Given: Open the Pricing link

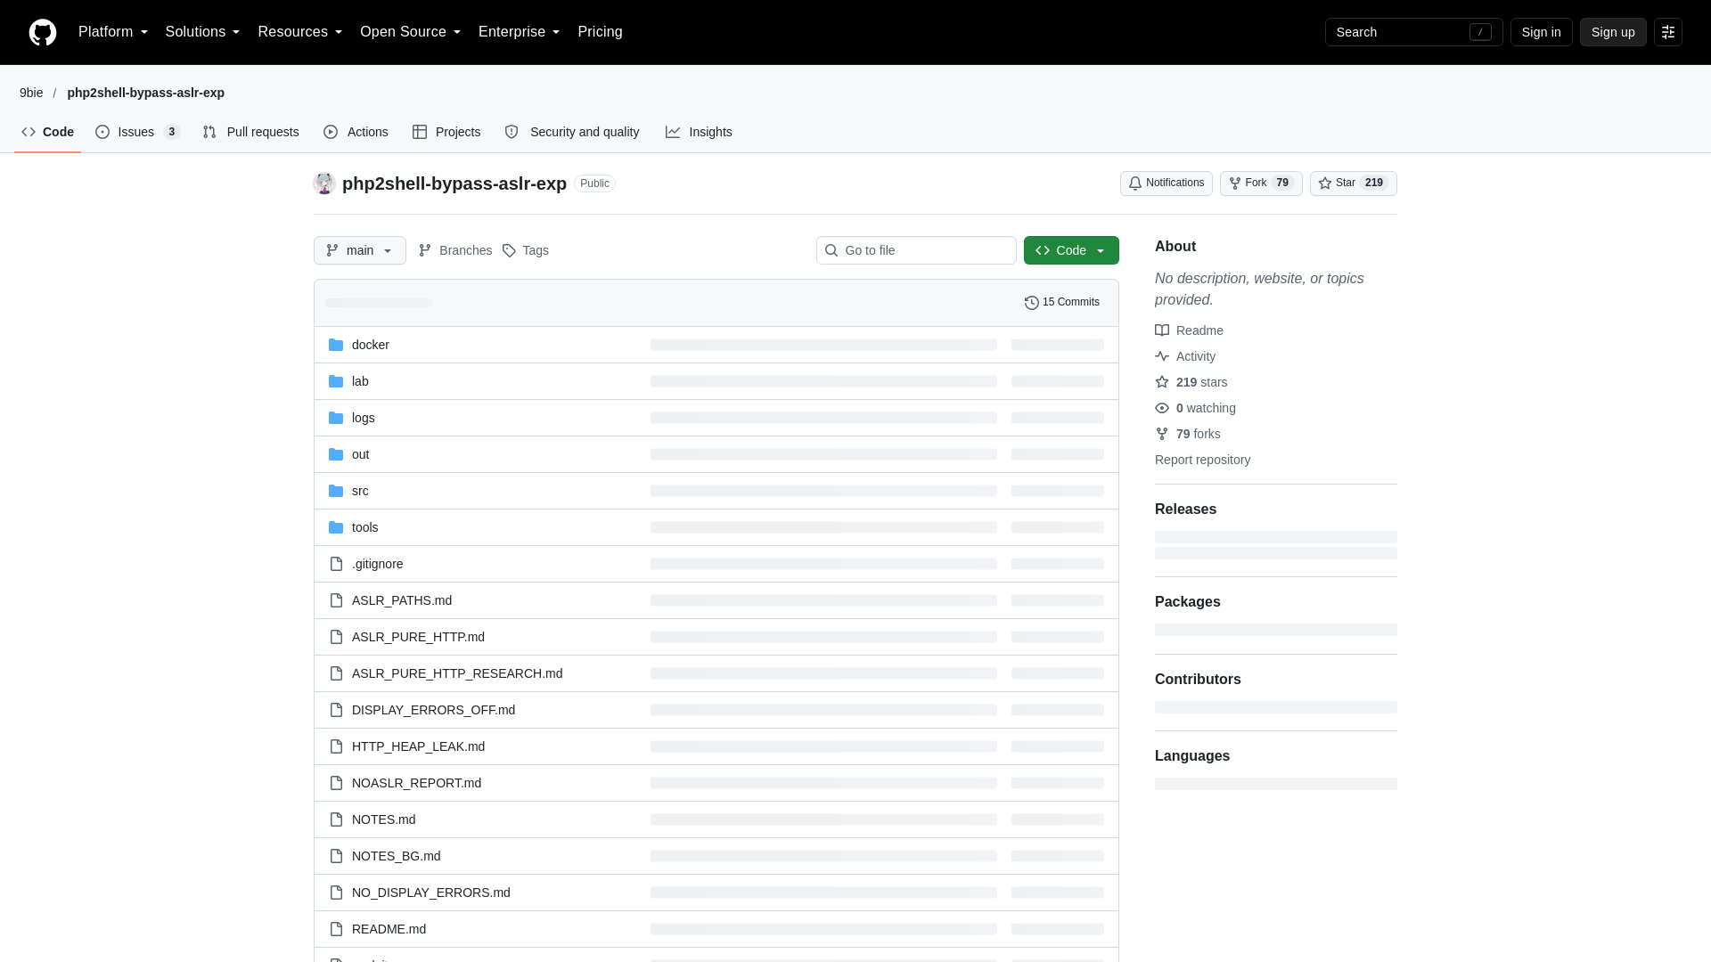Looking at the screenshot, I should pos(600,32).
